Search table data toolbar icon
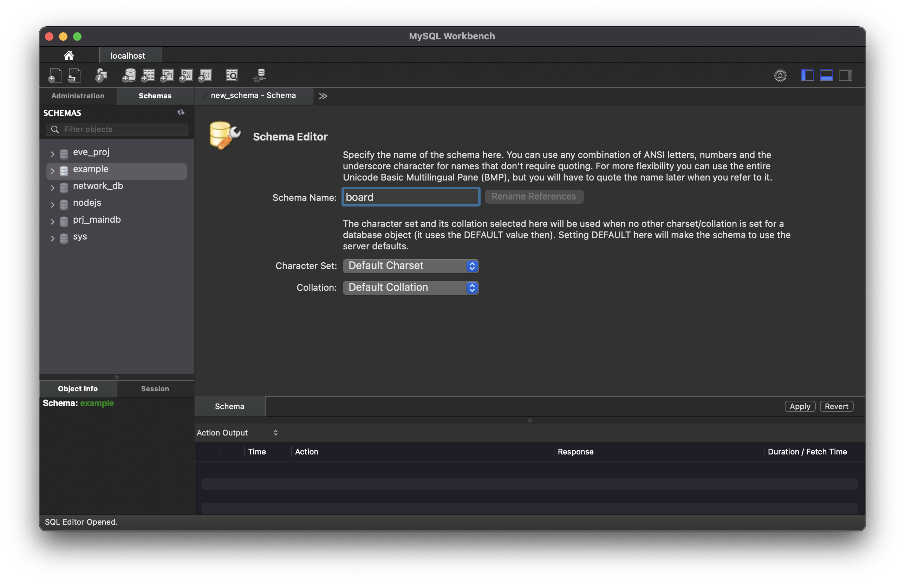The width and height of the screenshot is (905, 583). point(232,76)
